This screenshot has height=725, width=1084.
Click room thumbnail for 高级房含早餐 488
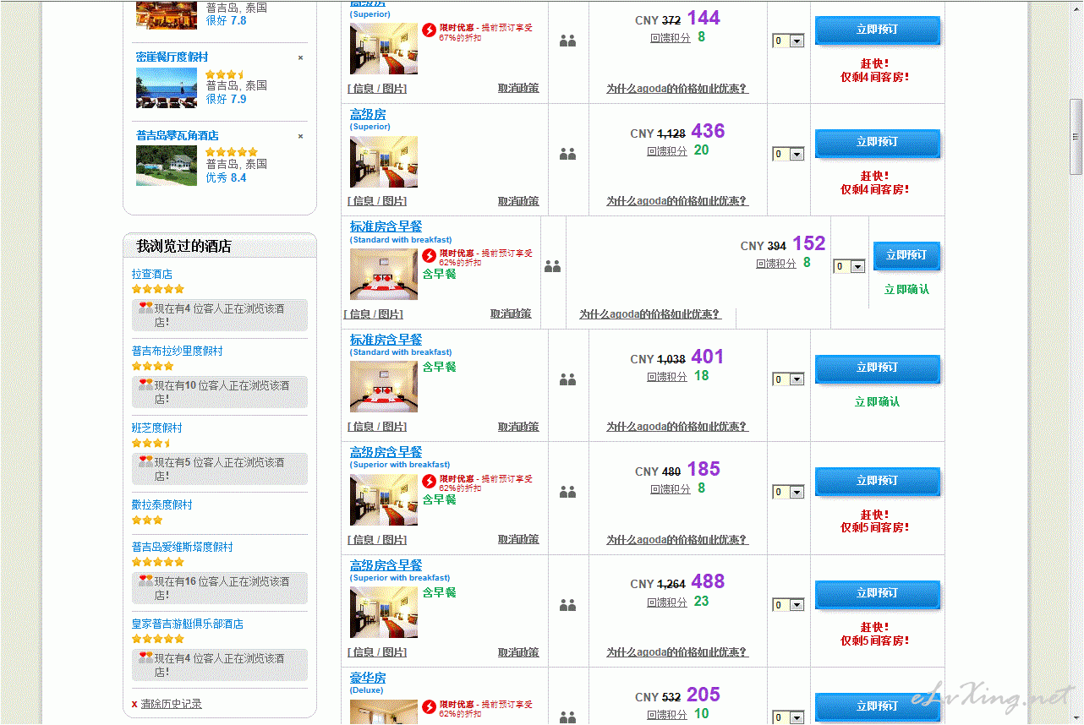point(384,613)
